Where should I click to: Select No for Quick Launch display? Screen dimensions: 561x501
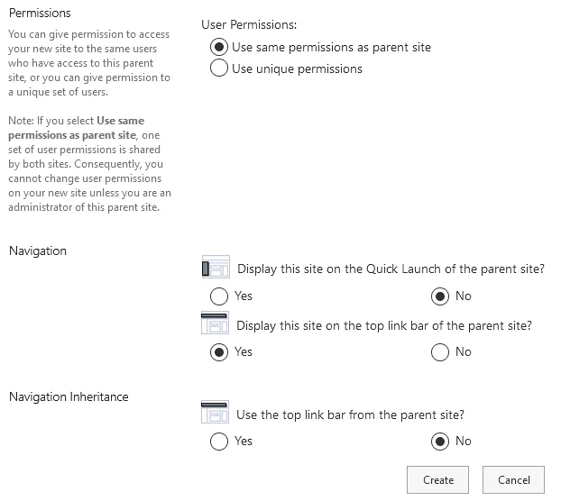[440, 296]
